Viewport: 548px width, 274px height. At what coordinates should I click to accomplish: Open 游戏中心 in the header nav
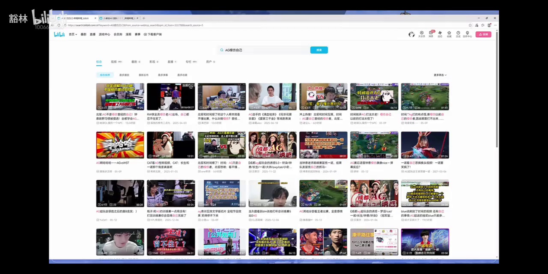(104, 34)
